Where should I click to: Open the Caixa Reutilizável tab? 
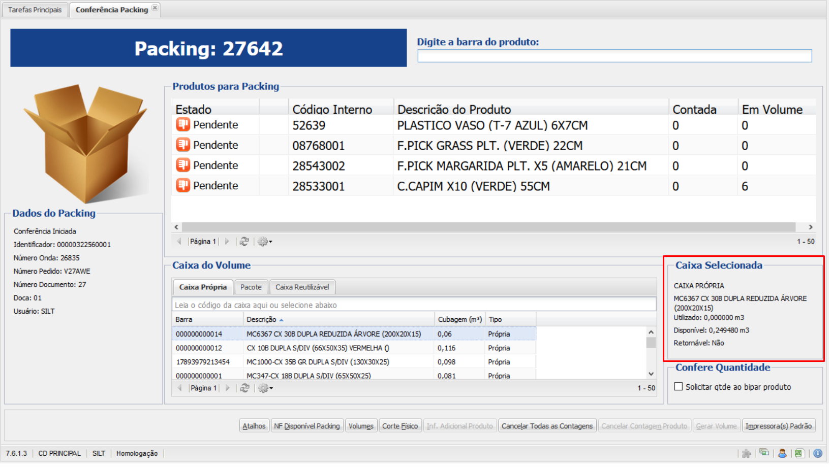coord(302,287)
